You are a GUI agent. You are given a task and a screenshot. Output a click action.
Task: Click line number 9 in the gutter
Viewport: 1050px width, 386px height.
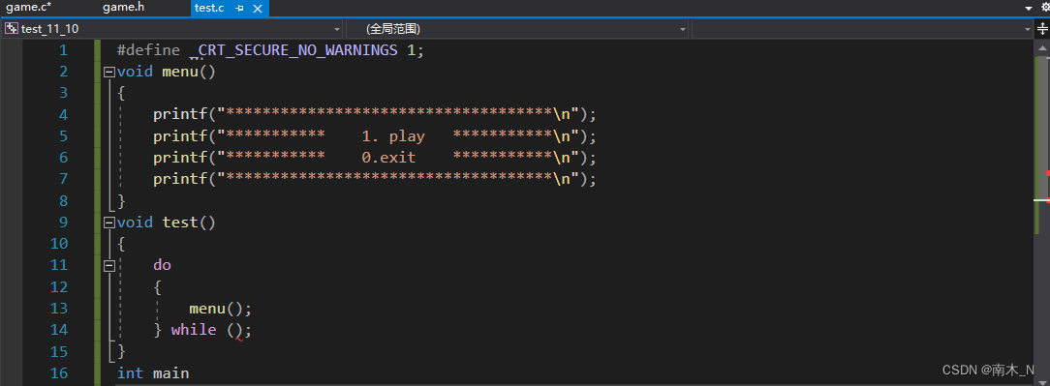(64, 223)
